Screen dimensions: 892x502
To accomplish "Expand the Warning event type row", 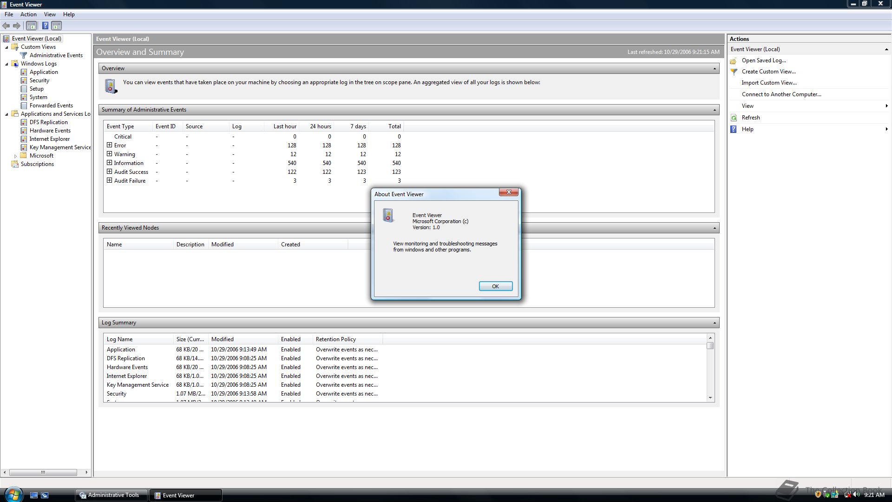I will [x=109, y=154].
